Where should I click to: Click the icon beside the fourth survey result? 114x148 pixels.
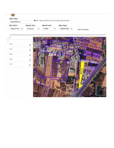coord(30,60)
